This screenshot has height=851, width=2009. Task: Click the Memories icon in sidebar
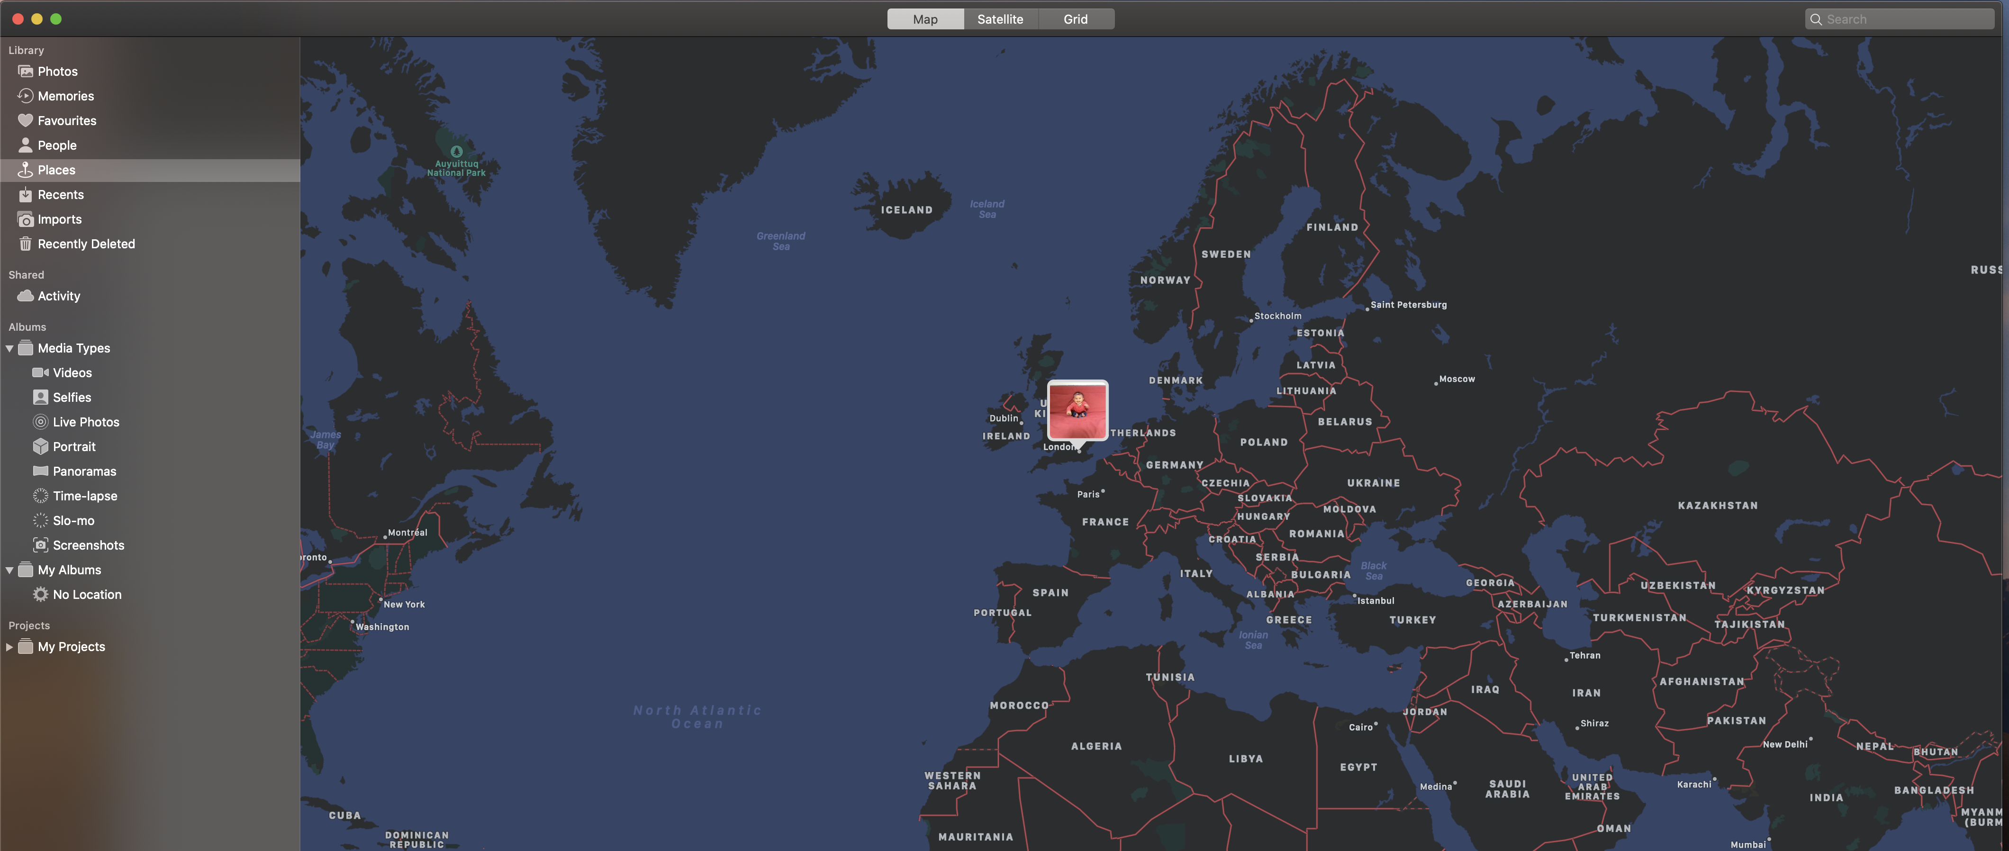25,96
